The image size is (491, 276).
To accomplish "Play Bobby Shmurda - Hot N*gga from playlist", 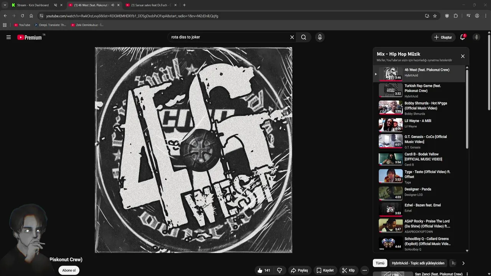I will coord(420,108).
